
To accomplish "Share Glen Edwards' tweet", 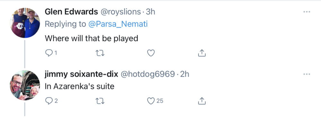I will (202, 53).
